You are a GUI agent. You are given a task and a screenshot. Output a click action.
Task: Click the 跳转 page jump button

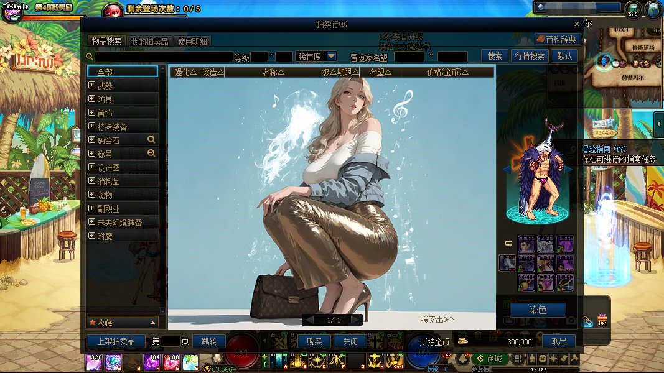[208, 341]
